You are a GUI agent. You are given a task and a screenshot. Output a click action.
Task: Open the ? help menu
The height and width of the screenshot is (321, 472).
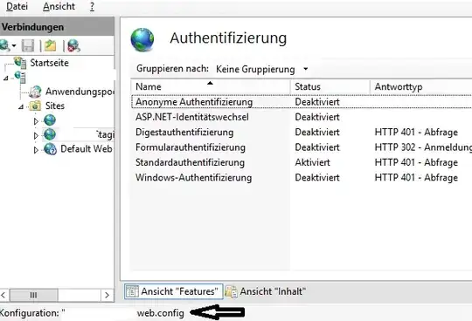[x=92, y=6]
